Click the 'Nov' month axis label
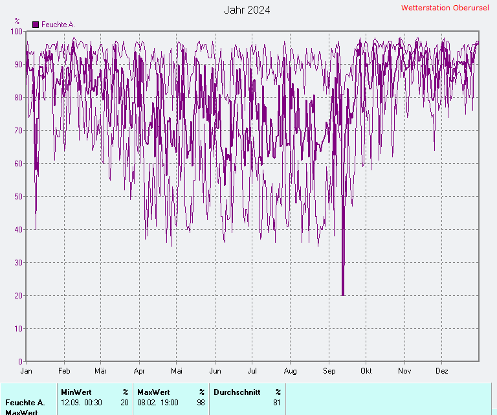Image resolution: width=497 pixels, height=415 pixels. [x=404, y=371]
